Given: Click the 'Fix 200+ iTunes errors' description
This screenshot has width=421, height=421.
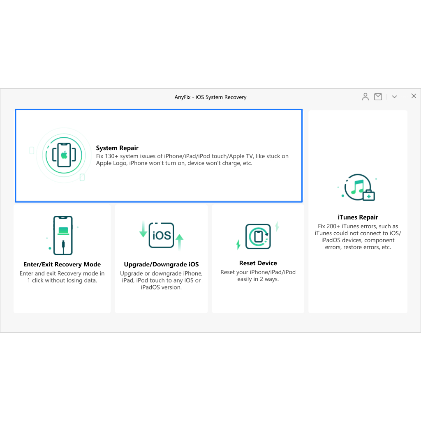Looking at the screenshot, I should tap(358, 237).
